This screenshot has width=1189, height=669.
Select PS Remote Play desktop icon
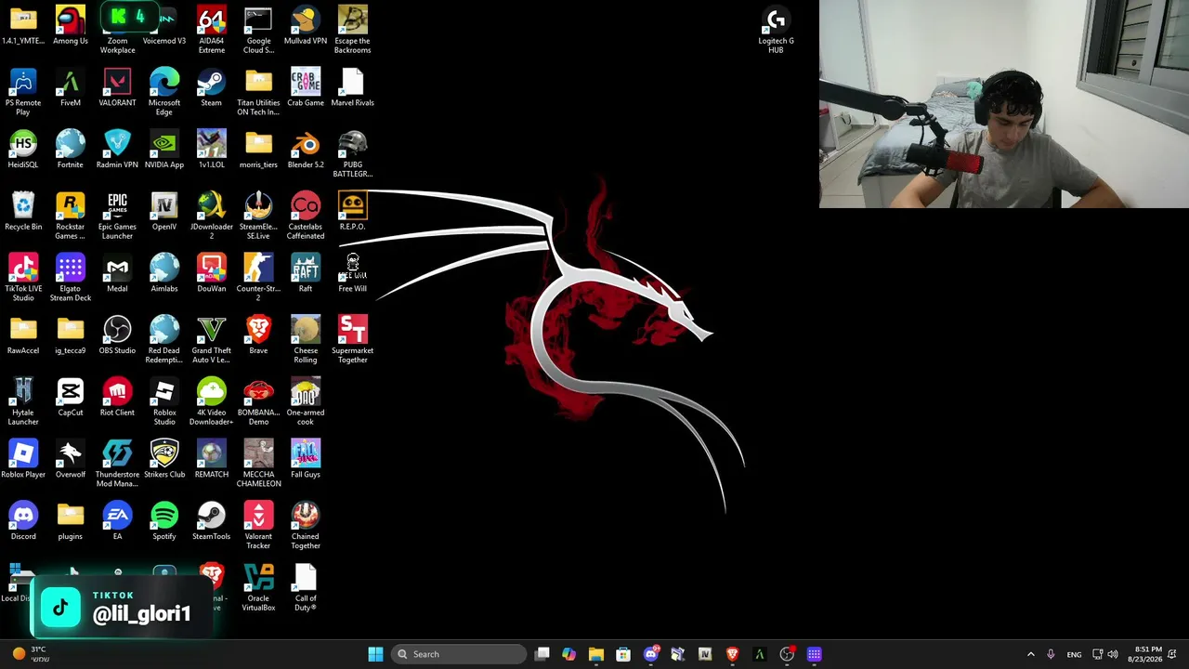click(23, 92)
